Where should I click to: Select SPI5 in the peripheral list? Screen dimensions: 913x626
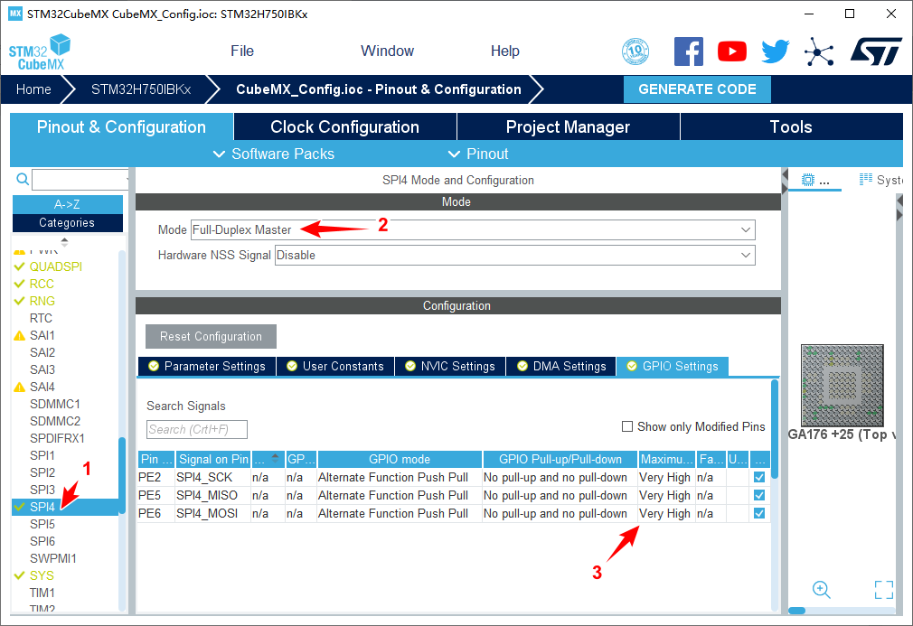coord(42,524)
